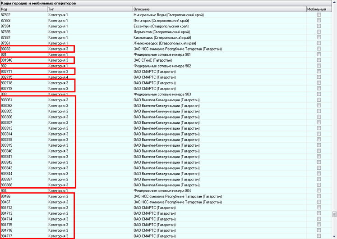
Task: Tick Мобильный checkbox for code 904
Action: pyautogui.click(x=319, y=190)
